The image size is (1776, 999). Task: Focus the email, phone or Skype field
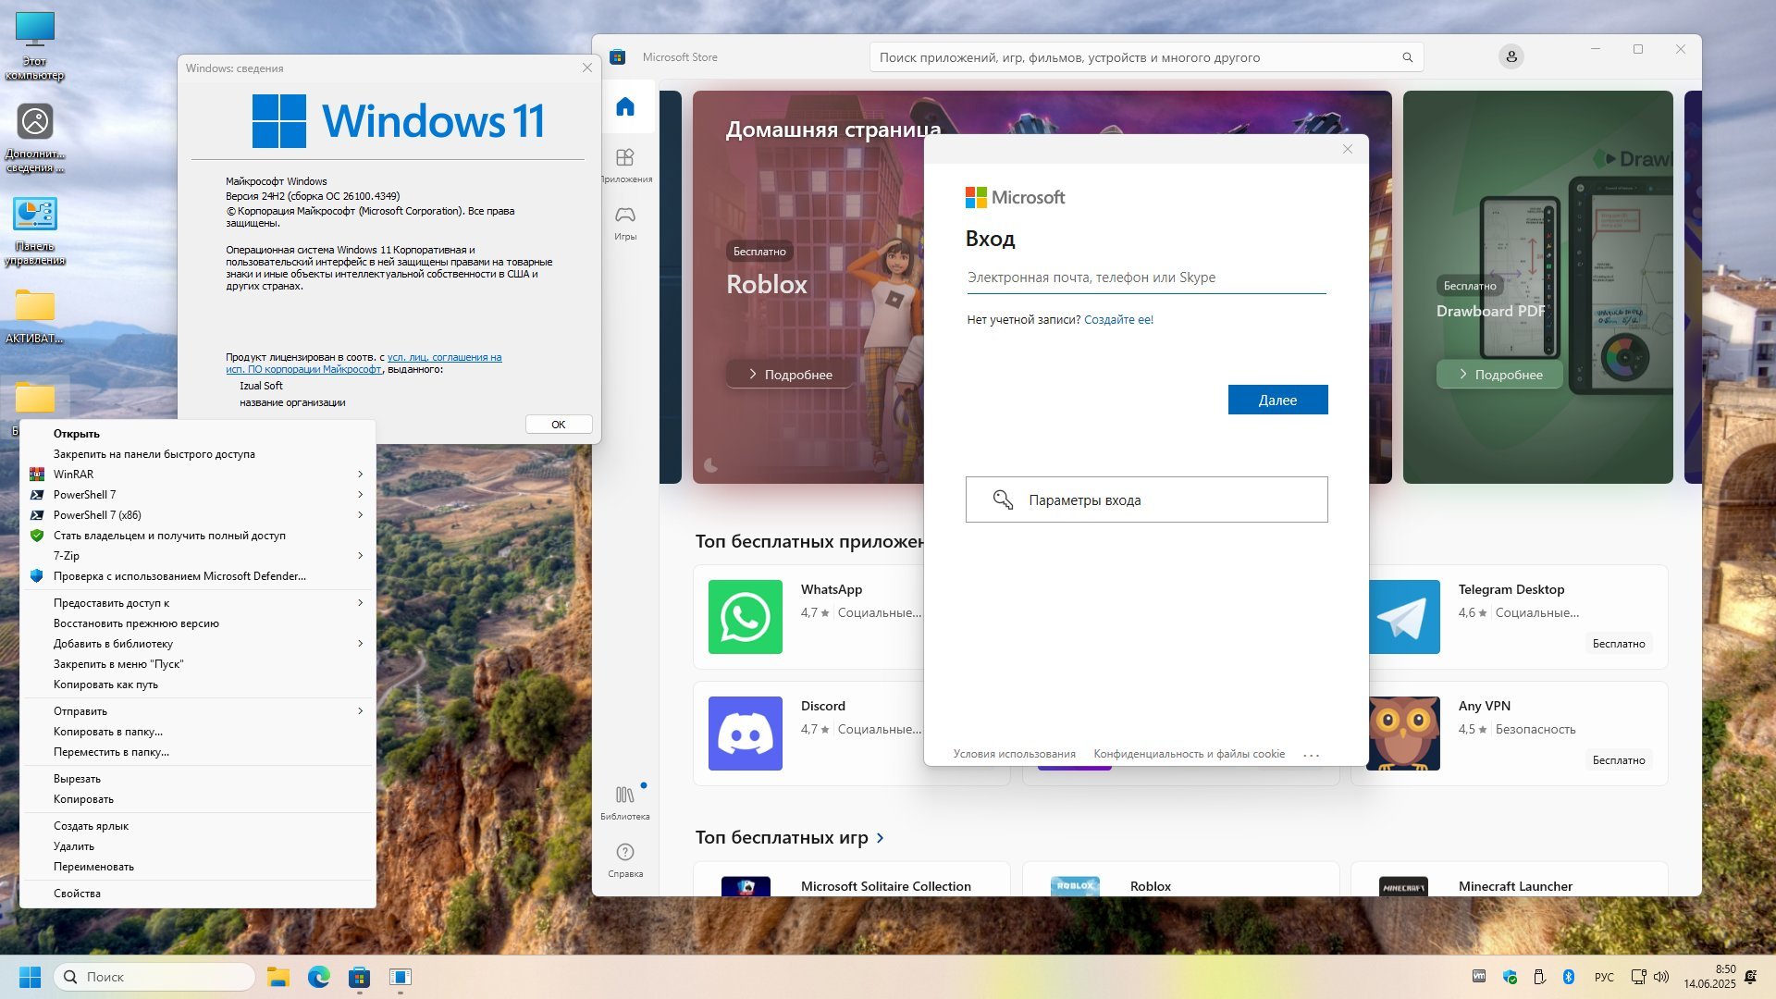tap(1146, 277)
